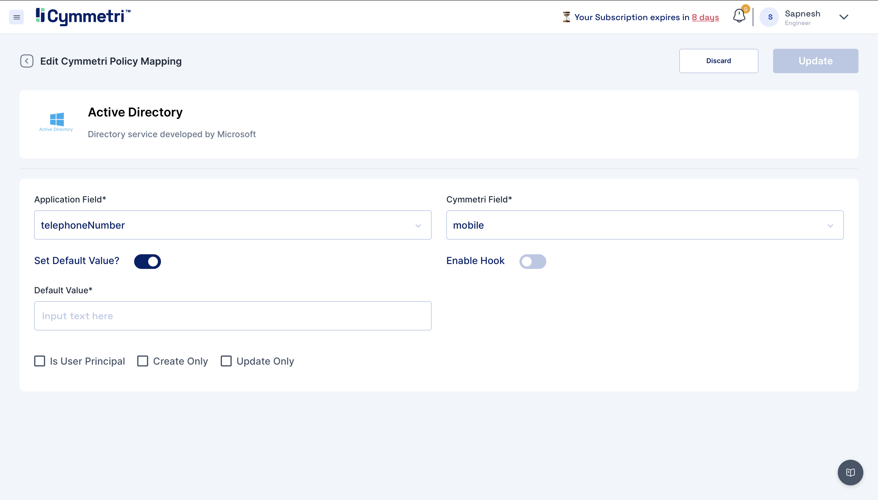Image resolution: width=878 pixels, height=500 pixels.
Task: Enable the Hook toggle switch
Action: click(x=532, y=261)
